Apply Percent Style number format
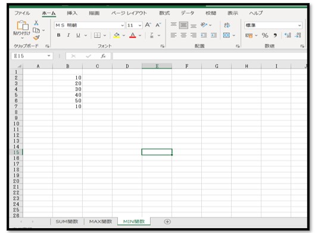This screenshot has height=233, width=318. pos(265,35)
